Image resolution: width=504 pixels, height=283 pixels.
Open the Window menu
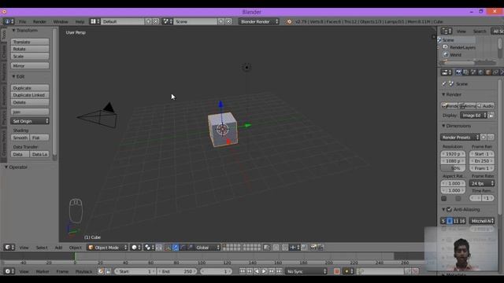click(61, 21)
